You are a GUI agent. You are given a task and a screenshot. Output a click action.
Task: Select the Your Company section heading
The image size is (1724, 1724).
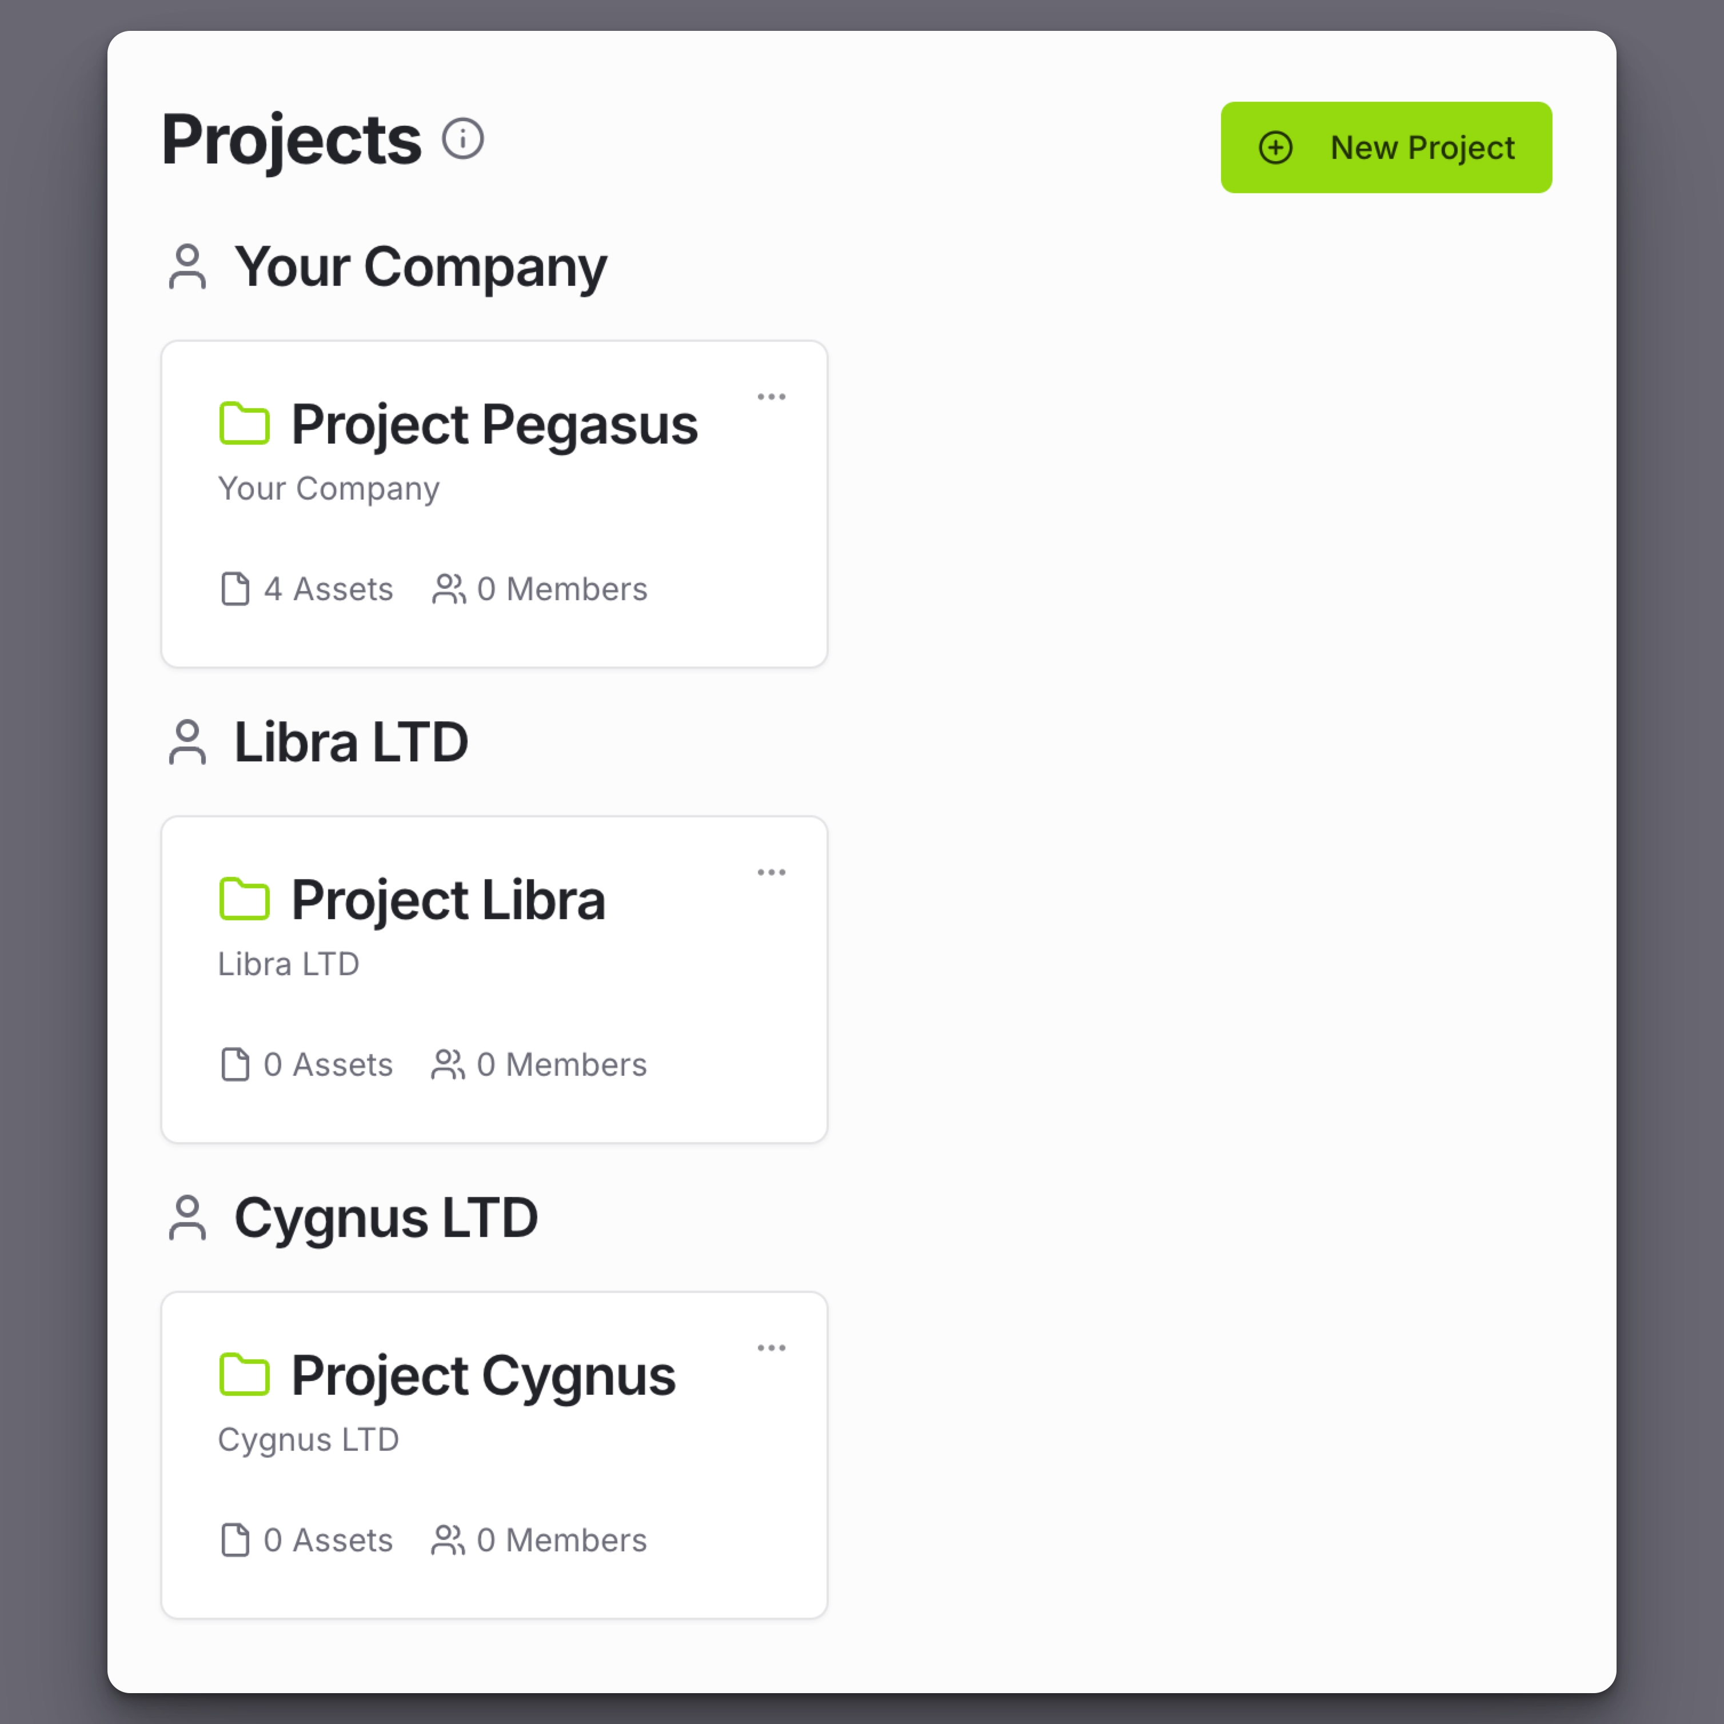[x=420, y=267]
